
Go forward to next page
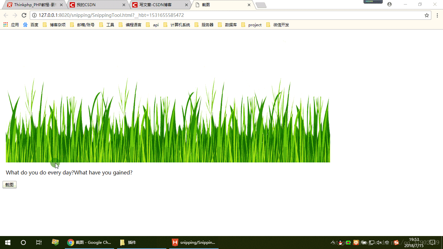15,15
